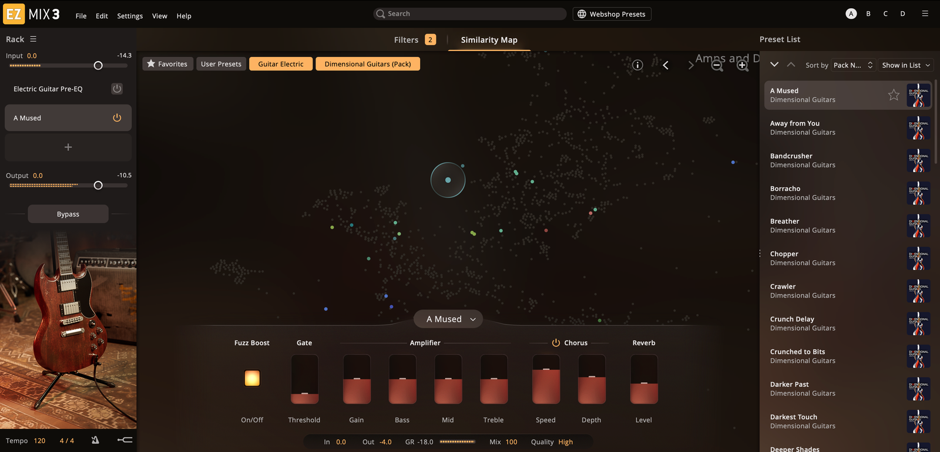The width and height of the screenshot is (940, 452).
Task: Show map info icon
Action: point(637,65)
